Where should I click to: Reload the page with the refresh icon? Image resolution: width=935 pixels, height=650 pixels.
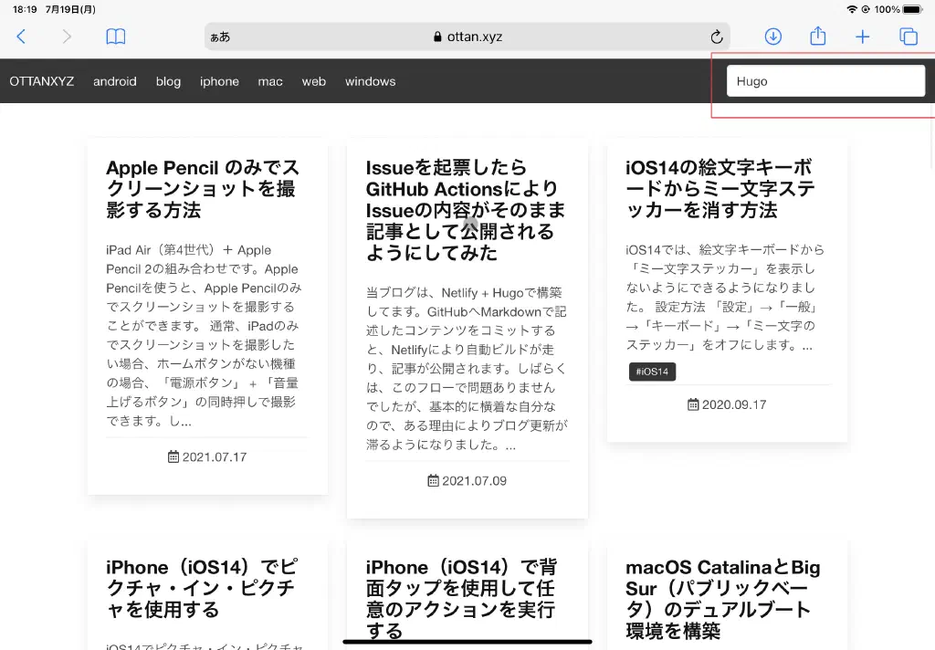click(x=717, y=37)
